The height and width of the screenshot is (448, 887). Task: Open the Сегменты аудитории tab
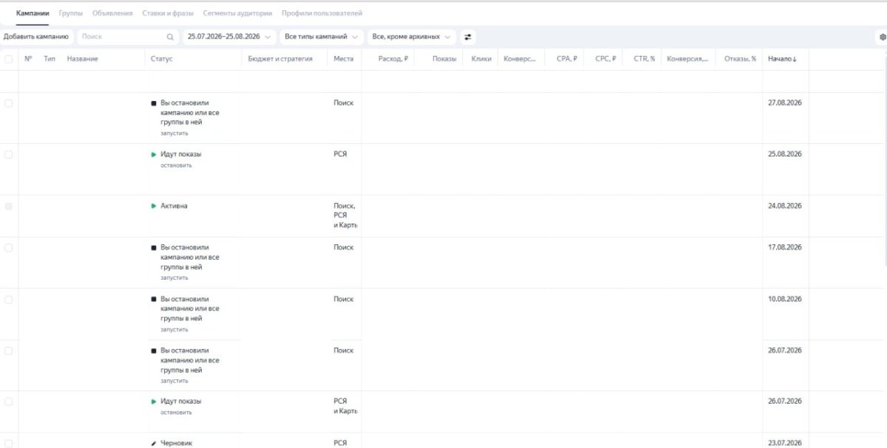point(237,13)
